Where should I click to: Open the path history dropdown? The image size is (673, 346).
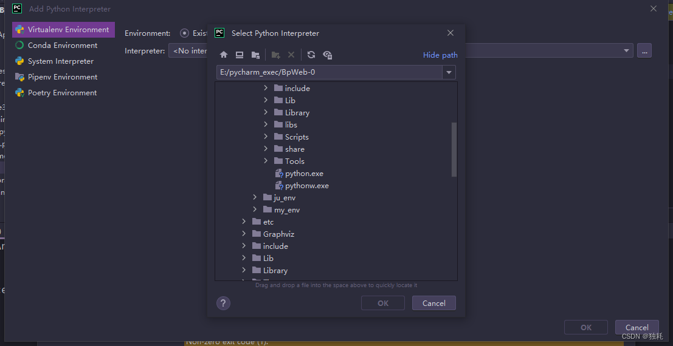pos(449,72)
